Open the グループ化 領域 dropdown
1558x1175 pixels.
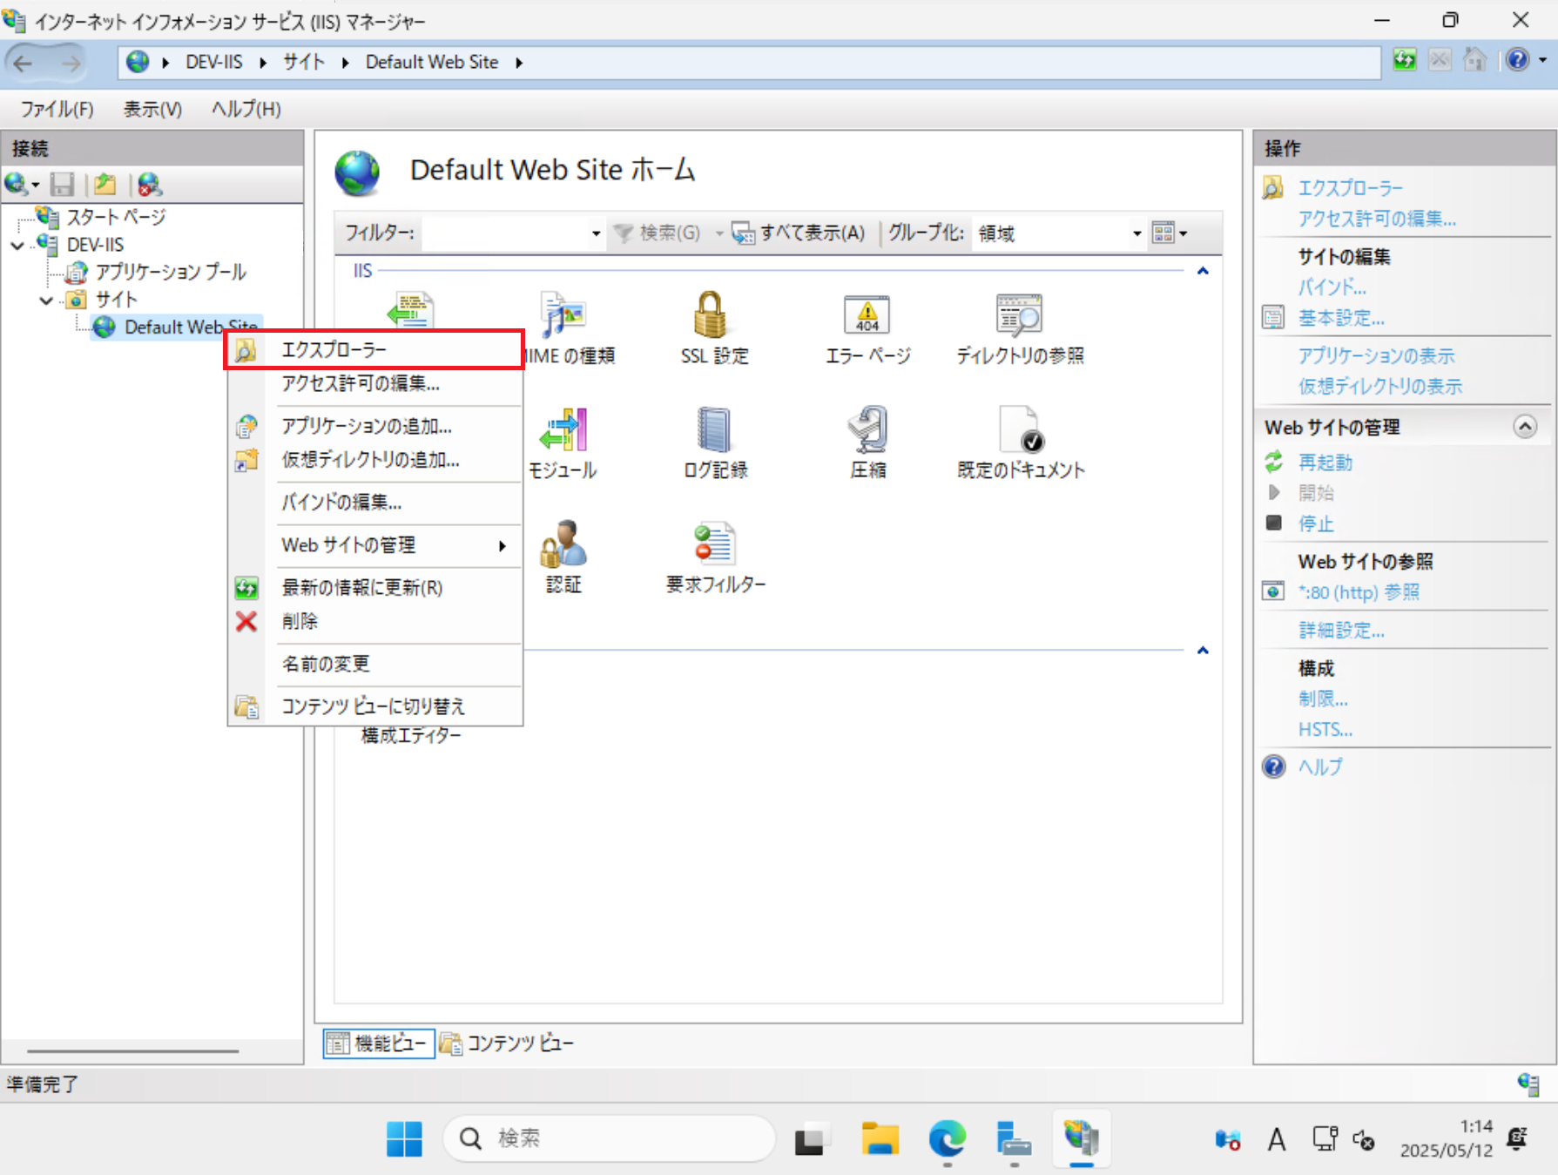click(x=1136, y=233)
